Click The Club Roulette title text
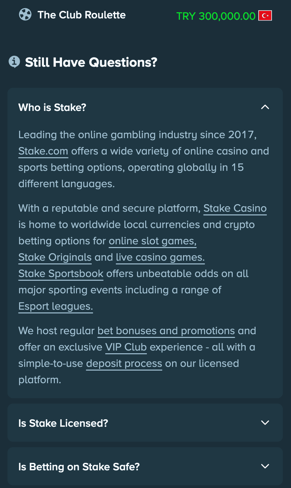The image size is (291, 488). pos(81,15)
